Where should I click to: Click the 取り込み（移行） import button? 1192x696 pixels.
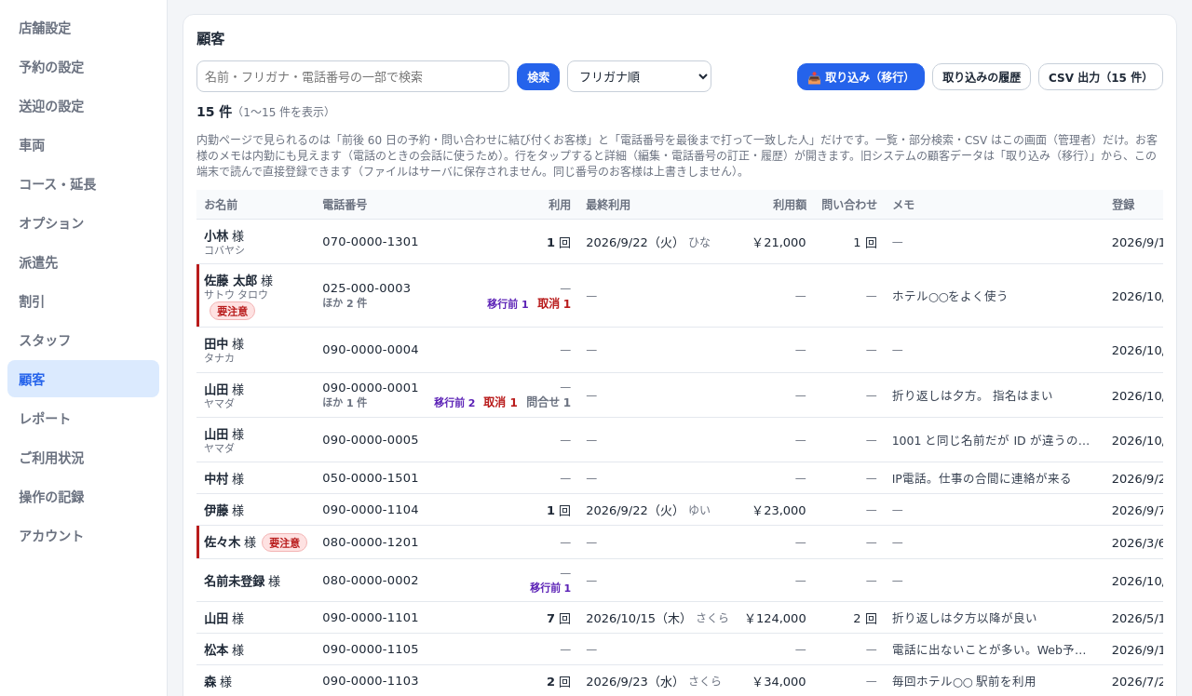click(860, 76)
